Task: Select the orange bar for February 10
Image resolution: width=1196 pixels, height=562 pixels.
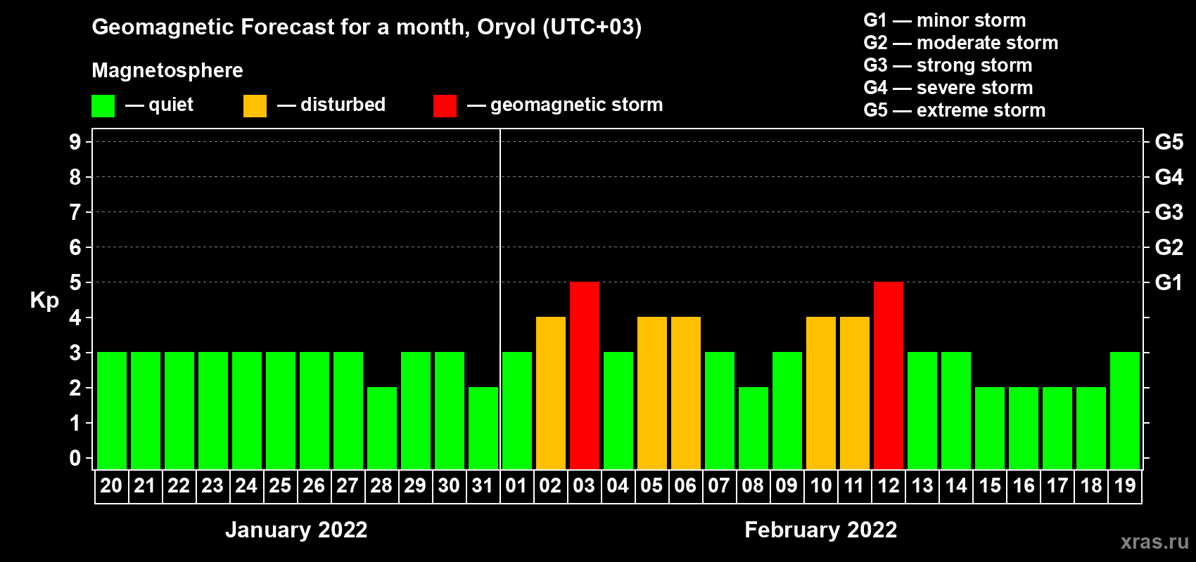Action: (821, 393)
